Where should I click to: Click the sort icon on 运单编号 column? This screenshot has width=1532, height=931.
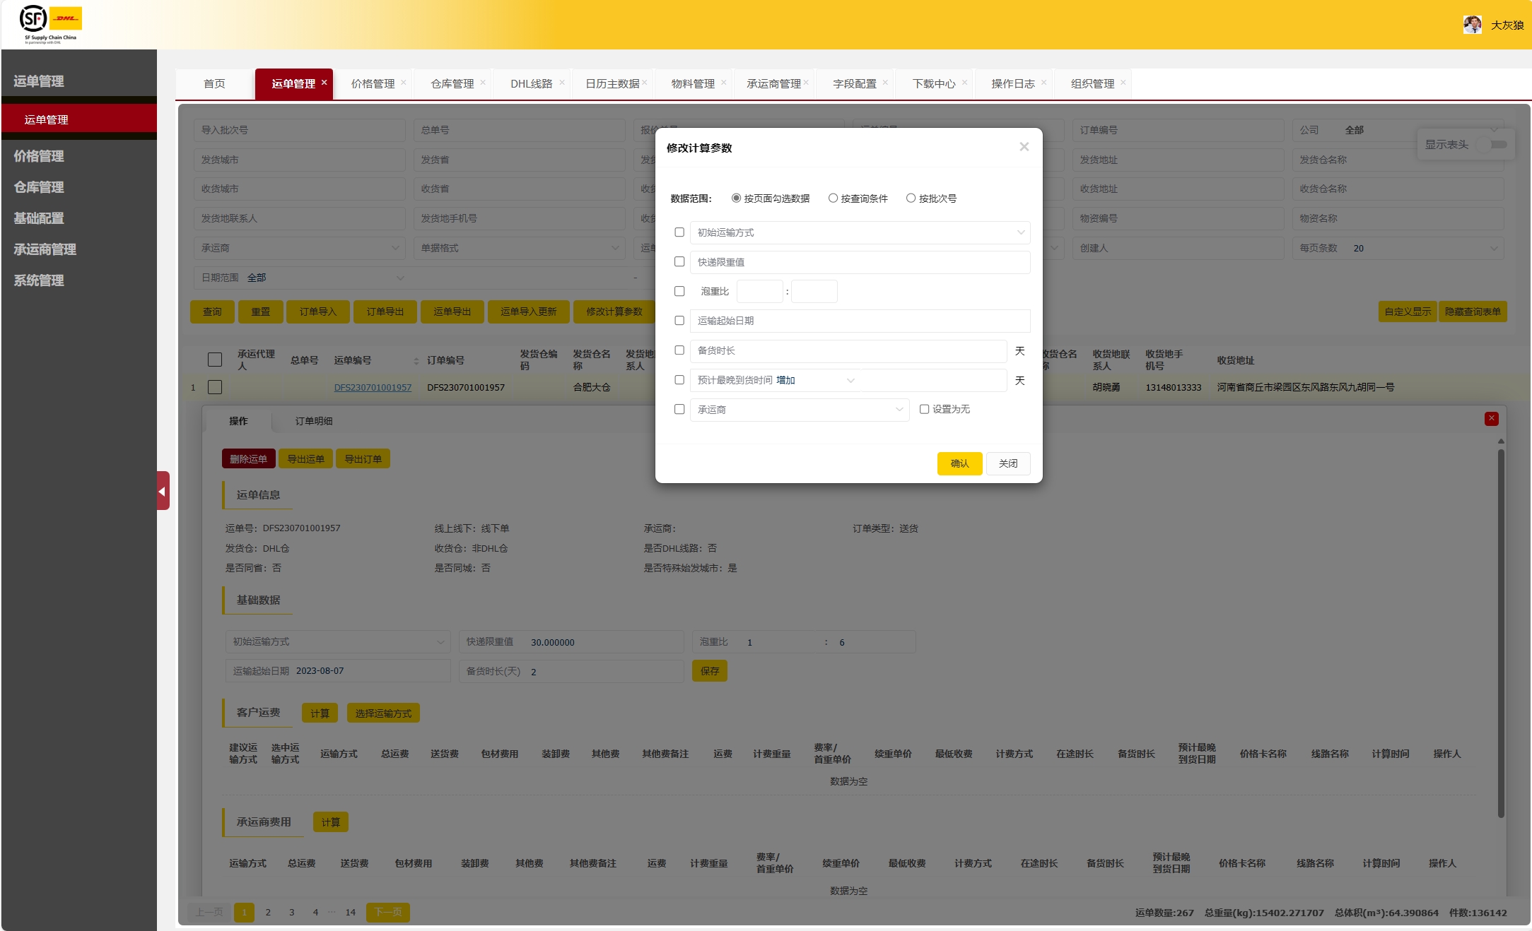click(416, 361)
